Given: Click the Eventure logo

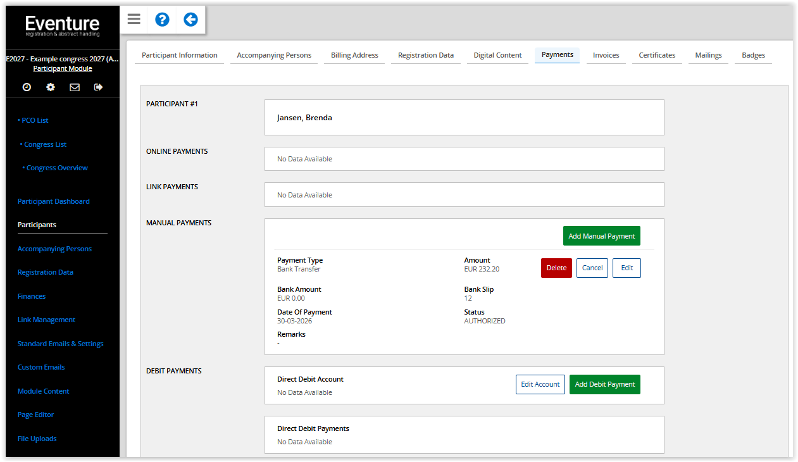Looking at the screenshot, I should (62, 26).
